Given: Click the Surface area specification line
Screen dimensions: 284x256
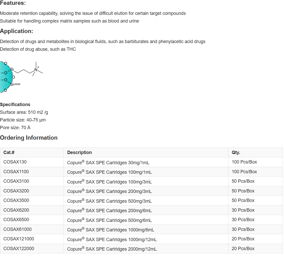Looking at the screenshot, I should pos(24,112).
